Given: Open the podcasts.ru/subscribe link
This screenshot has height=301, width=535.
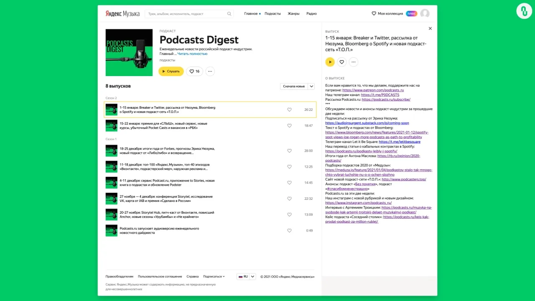Looking at the screenshot, I should [386, 99].
